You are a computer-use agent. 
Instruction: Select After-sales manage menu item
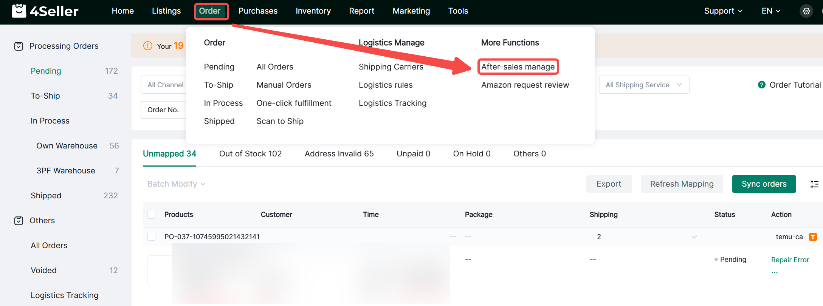click(518, 67)
